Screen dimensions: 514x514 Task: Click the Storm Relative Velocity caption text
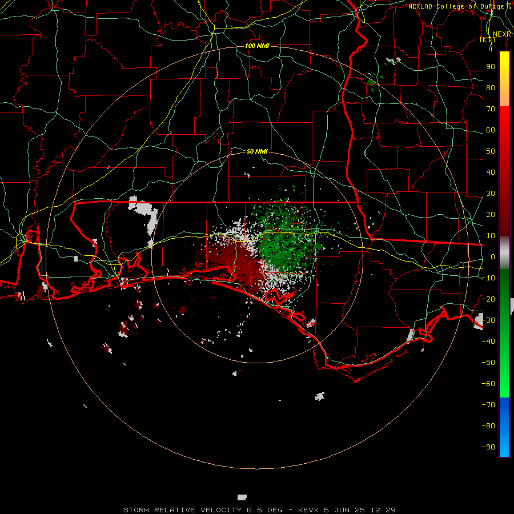(260, 510)
